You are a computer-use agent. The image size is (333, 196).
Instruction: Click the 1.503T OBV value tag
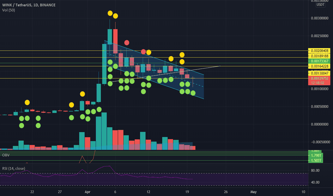(315, 160)
